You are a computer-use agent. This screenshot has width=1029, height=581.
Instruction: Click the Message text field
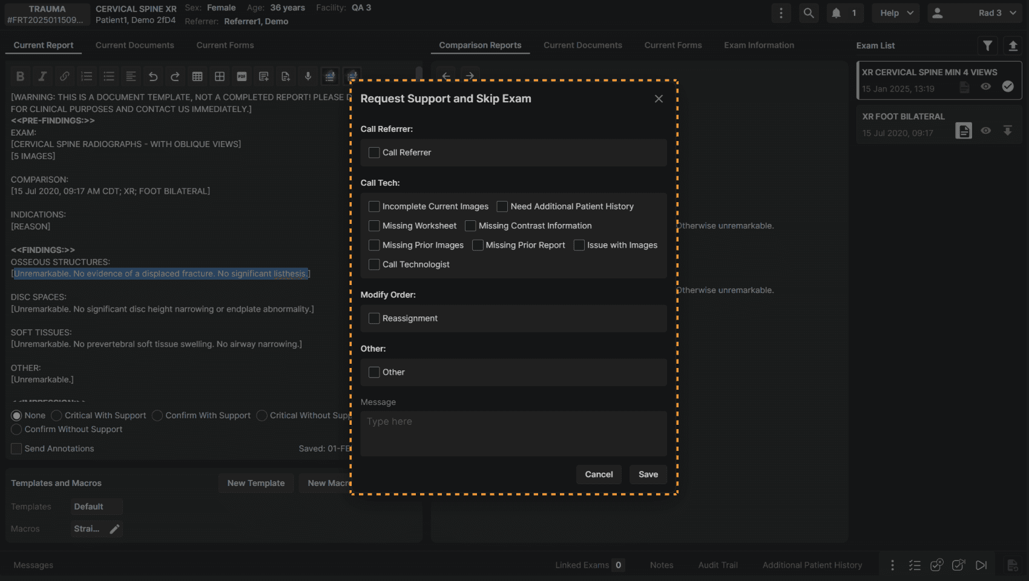point(513,433)
